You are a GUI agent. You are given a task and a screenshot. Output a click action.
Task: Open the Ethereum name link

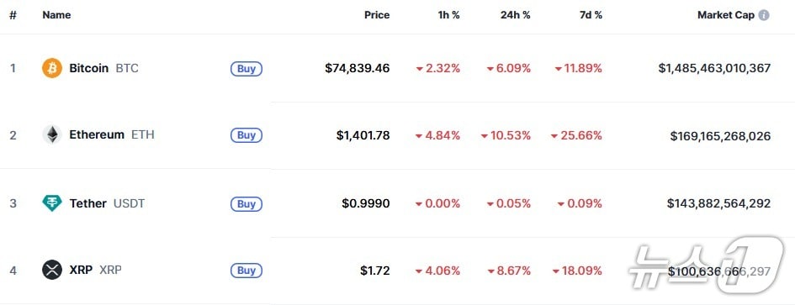97,134
